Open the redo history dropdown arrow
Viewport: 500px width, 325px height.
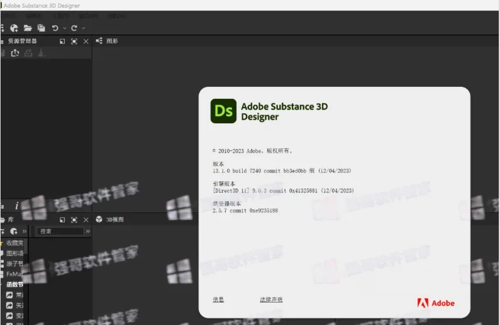click(84, 28)
